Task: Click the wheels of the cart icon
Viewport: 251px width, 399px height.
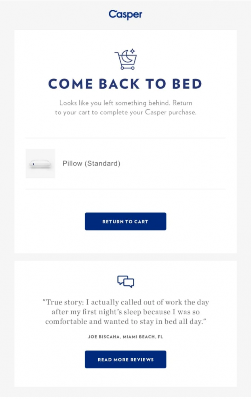Action: [x=128, y=68]
